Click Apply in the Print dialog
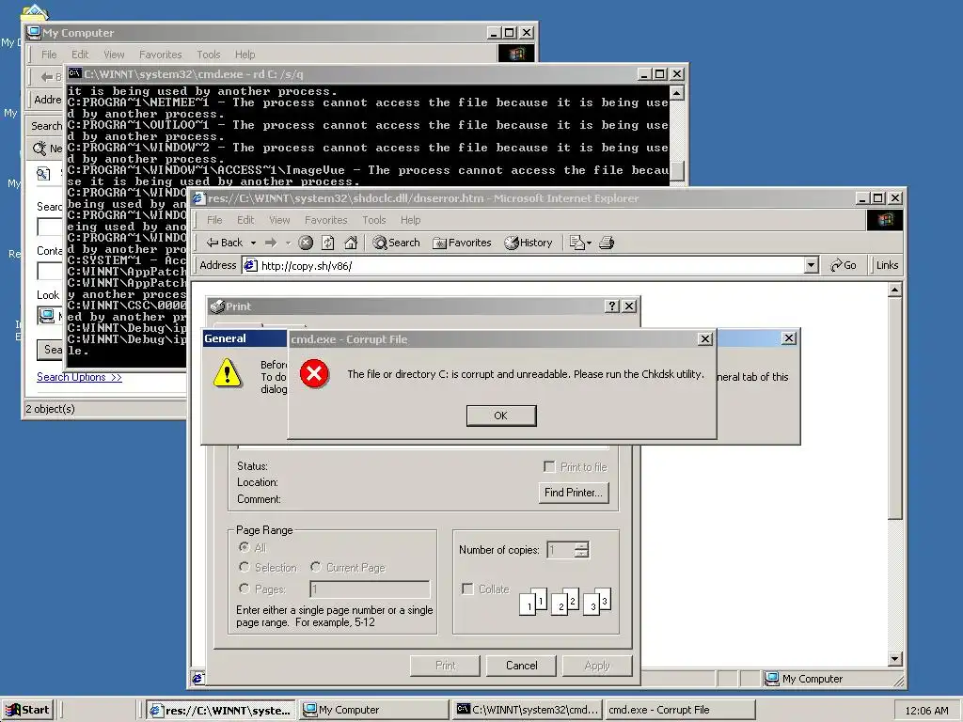 tap(597, 666)
